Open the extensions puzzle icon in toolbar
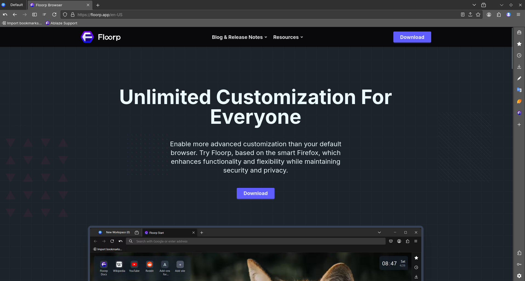Viewport: 525px width, 281px height. coord(499,15)
